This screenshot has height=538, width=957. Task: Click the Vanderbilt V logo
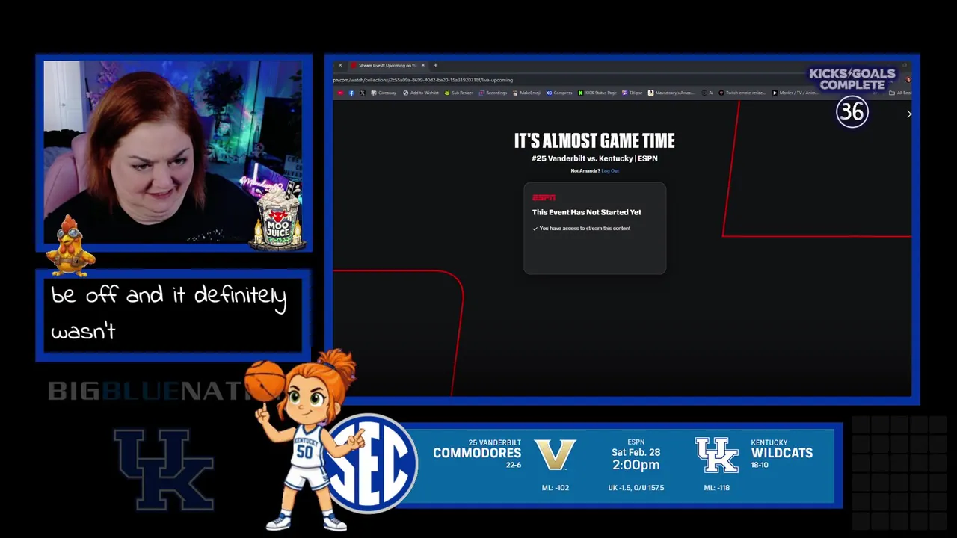point(556,454)
